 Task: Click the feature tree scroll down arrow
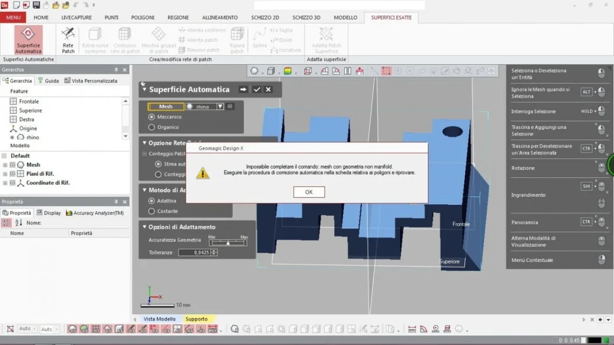(x=125, y=136)
